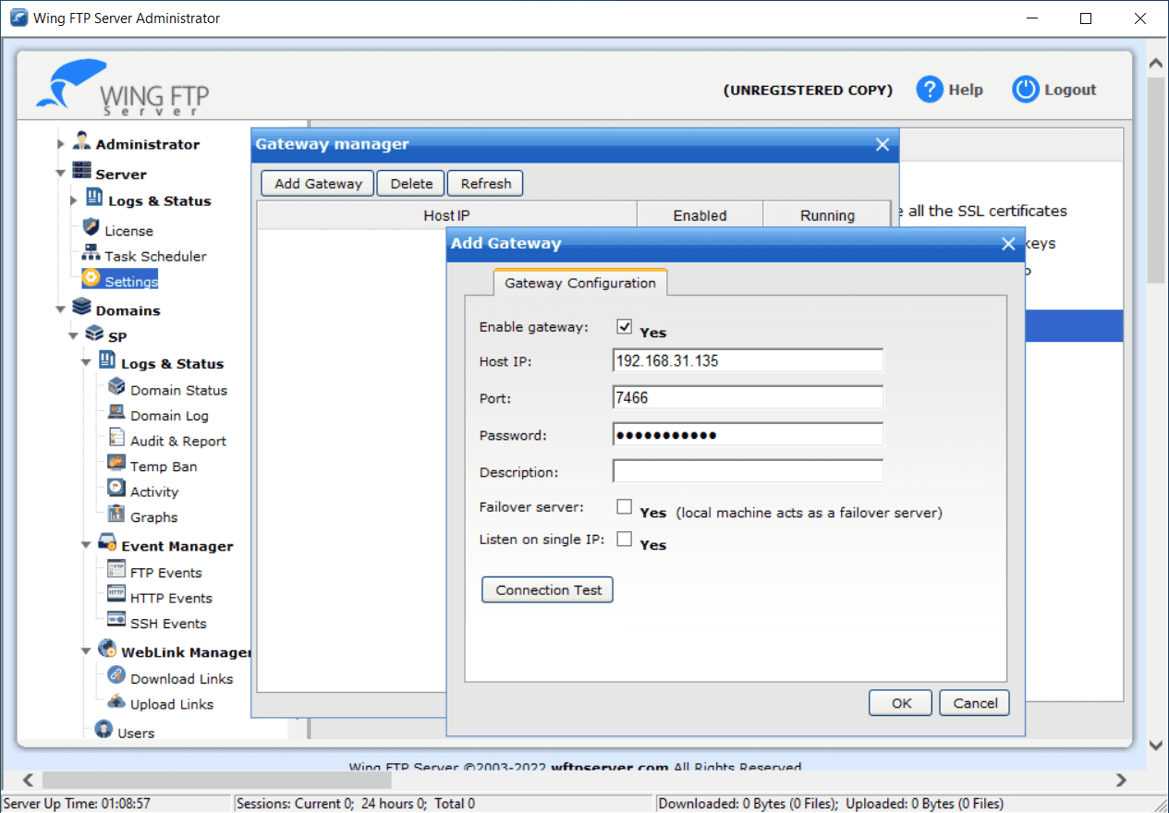This screenshot has height=813, width=1169.
Task: Select the Gateway Configuration tab
Action: point(580,283)
